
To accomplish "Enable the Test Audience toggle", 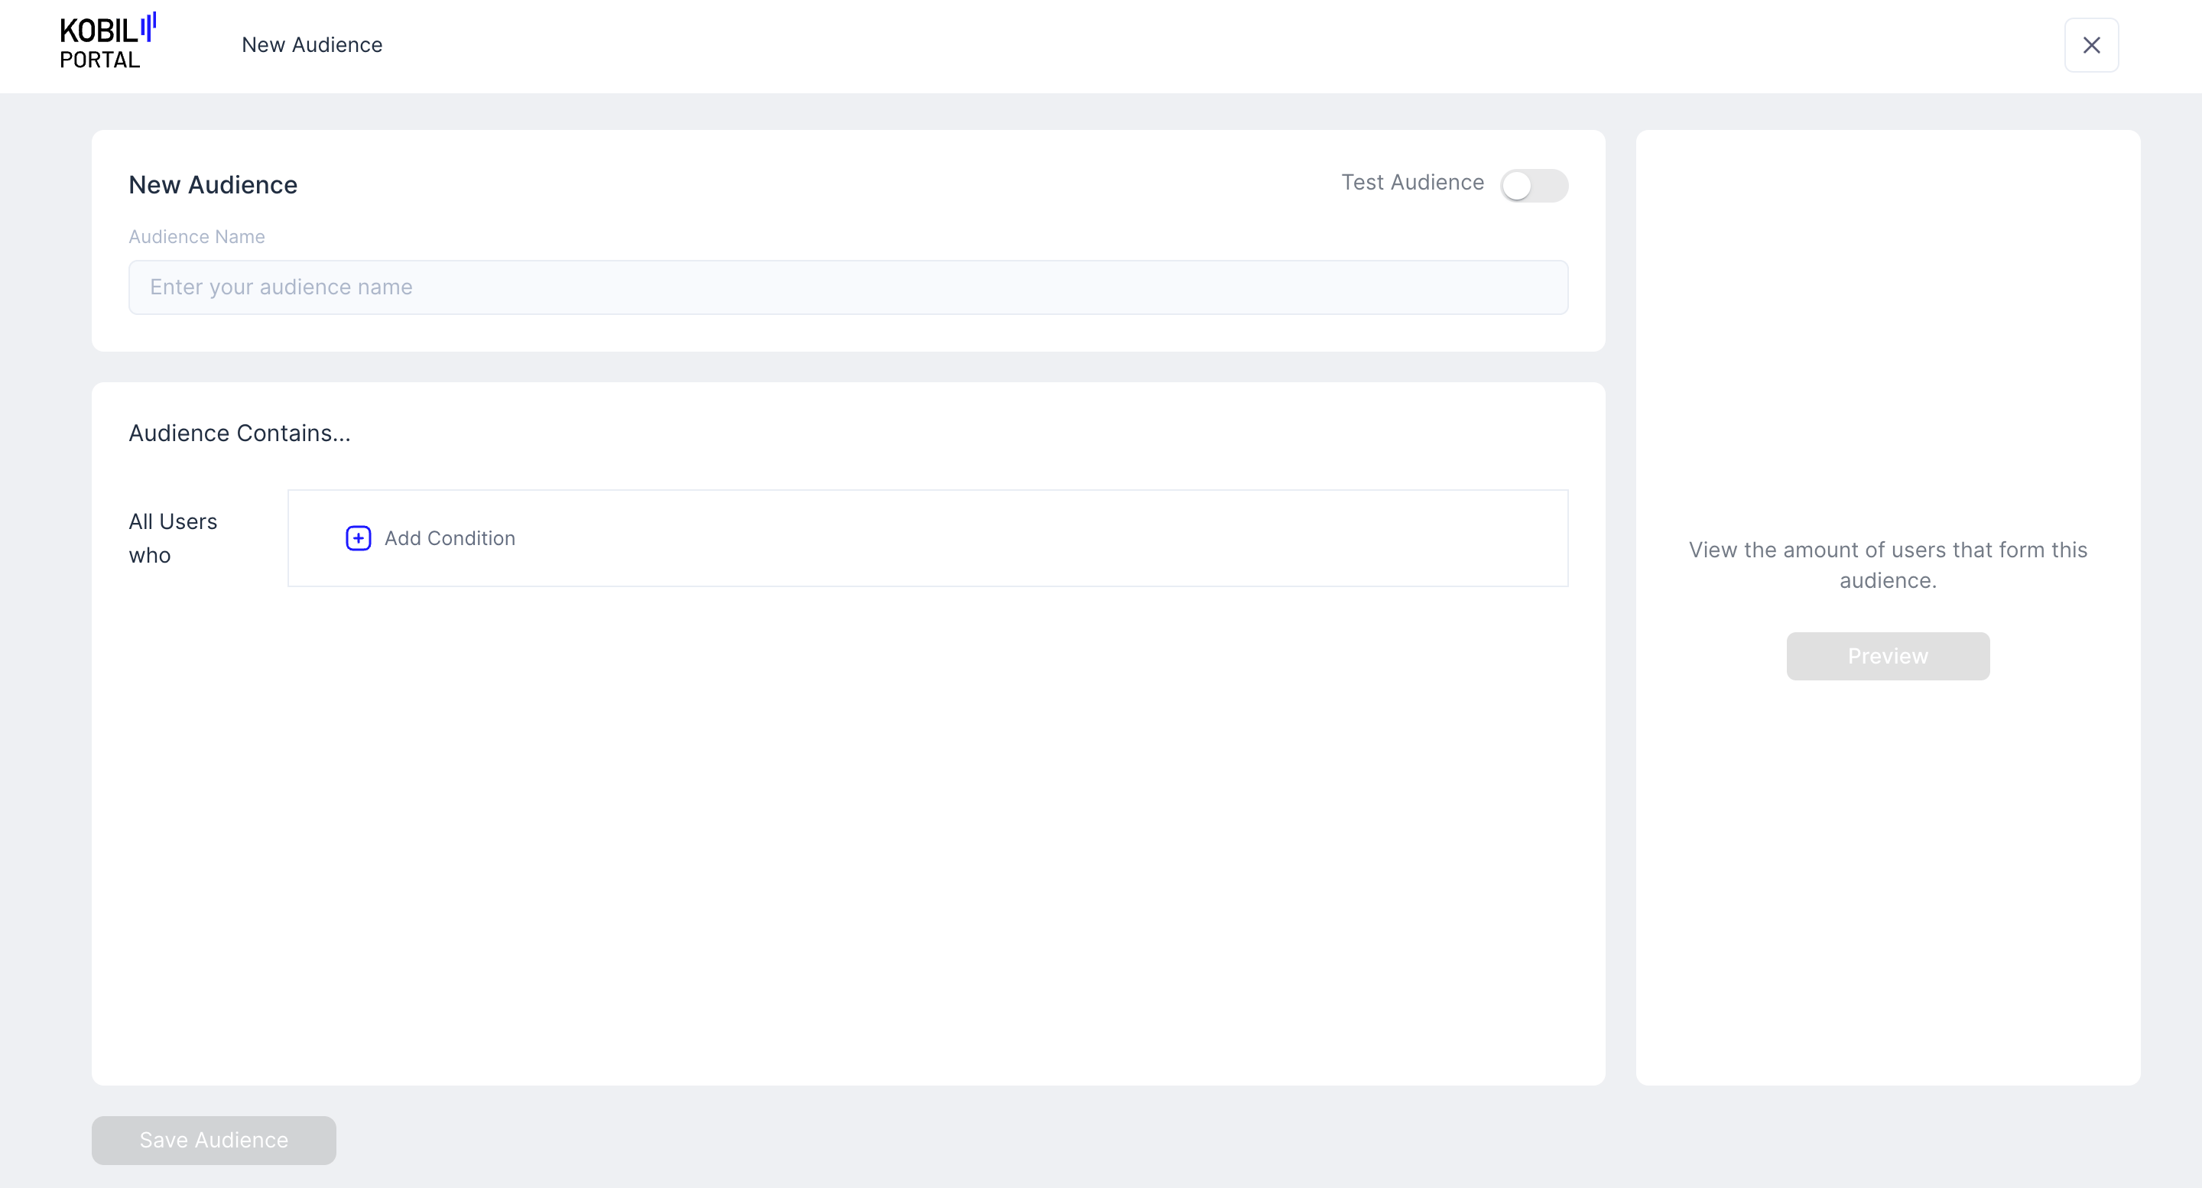I will (1535, 184).
